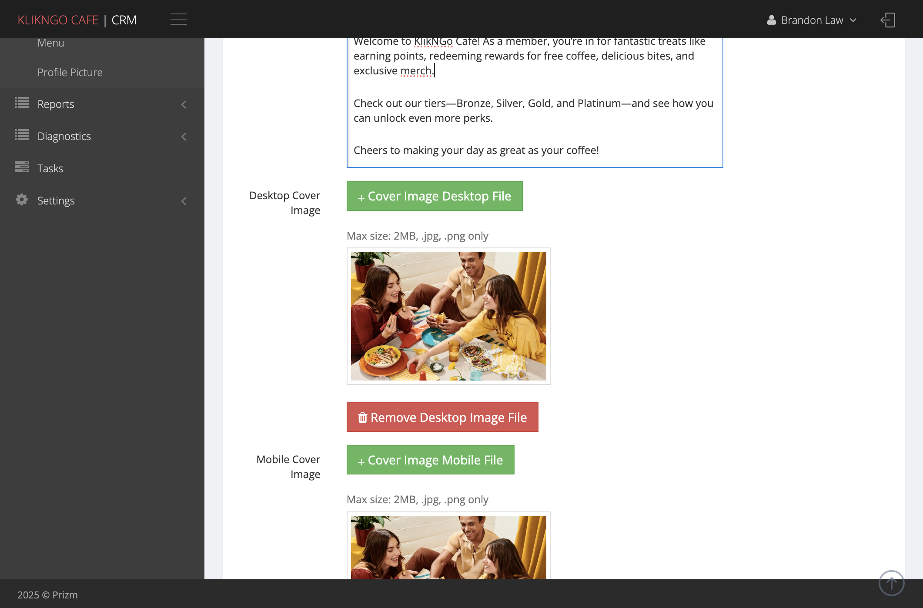923x608 pixels.
Task: Expand the Diagnostics chevron
Action: (x=184, y=137)
